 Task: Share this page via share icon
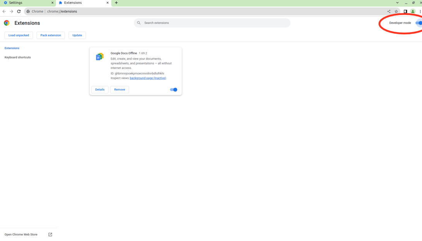389,11
